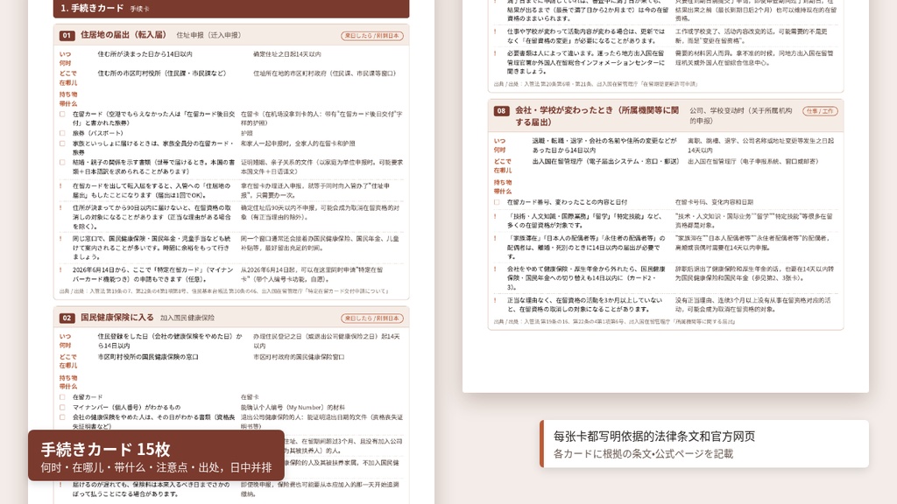Click exclamation mark beside 正当な理由なく note in card 08
This screenshot has width=897, height=504.
click(x=496, y=300)
